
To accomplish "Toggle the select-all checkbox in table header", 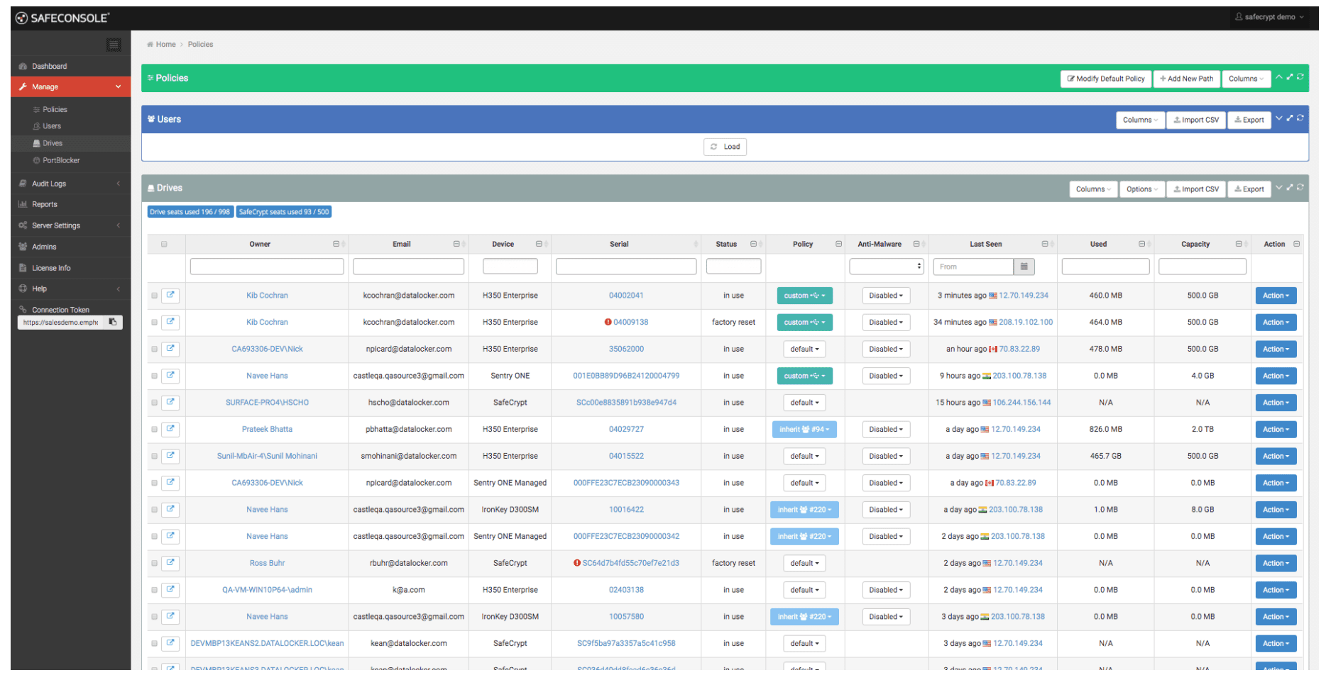I will coord(164,245).
